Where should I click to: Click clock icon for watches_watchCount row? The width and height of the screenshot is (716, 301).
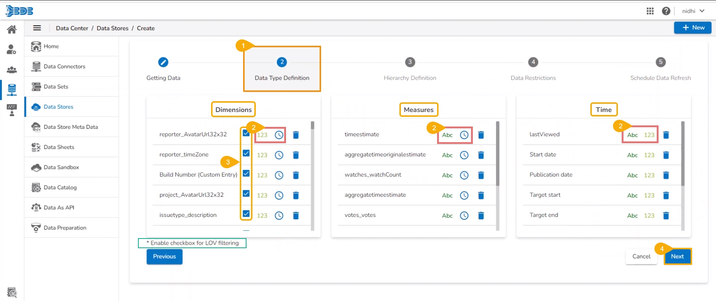(464, 175)
